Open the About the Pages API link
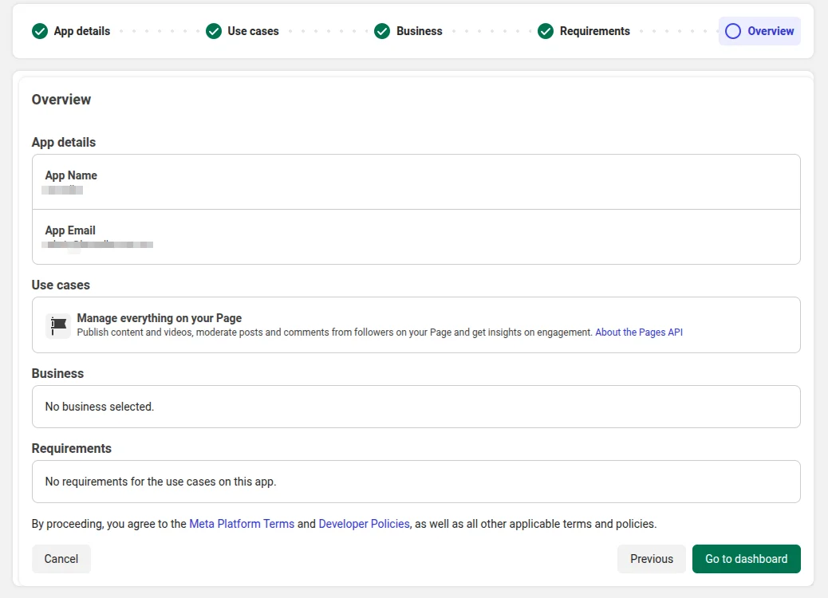The height and width of the screenshot is (598, 828). click(x=639, y=332)
